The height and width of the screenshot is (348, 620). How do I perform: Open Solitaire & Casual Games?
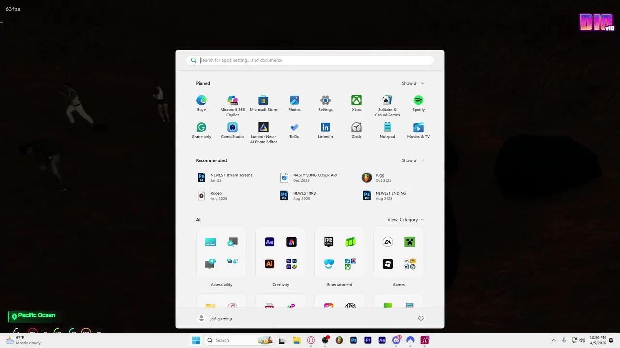[x=387, y=106]
